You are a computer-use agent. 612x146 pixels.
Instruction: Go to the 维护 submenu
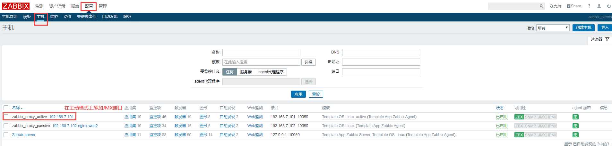54,17
